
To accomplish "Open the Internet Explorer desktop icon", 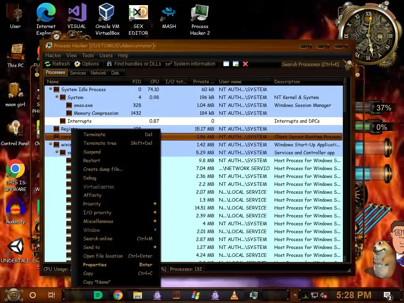I will pyautogui.click(x=46, y=19).
